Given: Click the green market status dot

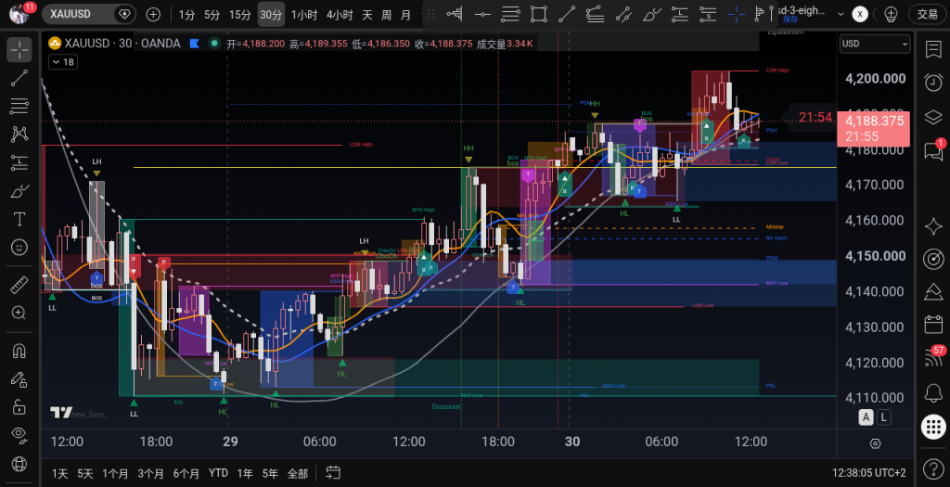Looking at the screenshot, I should tap(213, 43).
